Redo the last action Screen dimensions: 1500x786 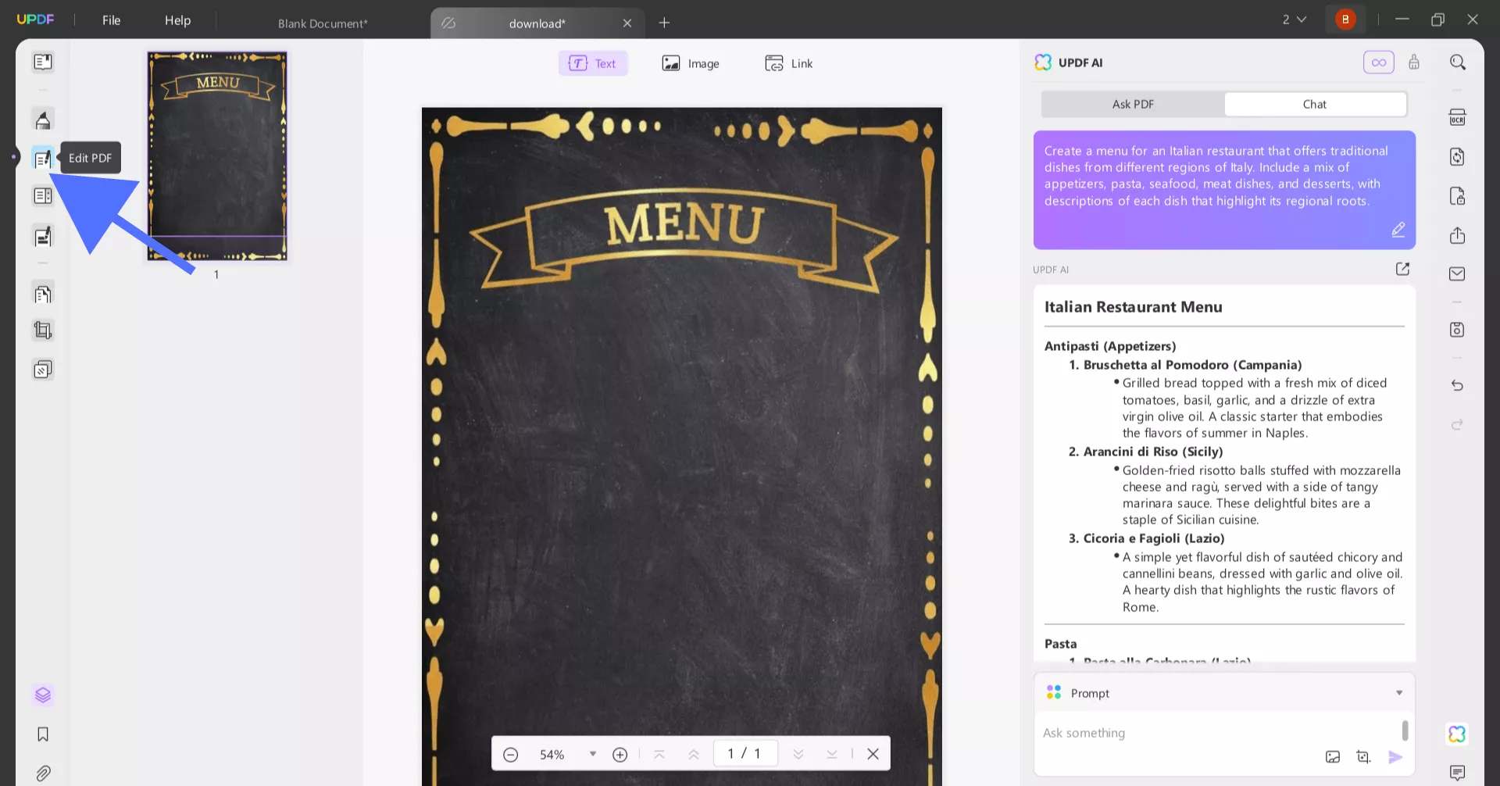pos(1457,424)
